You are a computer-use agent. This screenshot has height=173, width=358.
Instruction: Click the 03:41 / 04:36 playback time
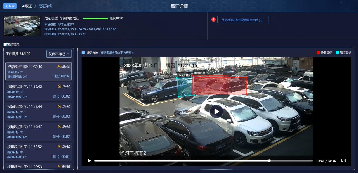tap(326, 161)
